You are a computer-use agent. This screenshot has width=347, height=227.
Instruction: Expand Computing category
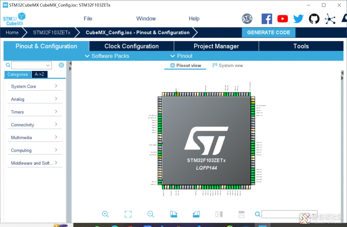35,150
